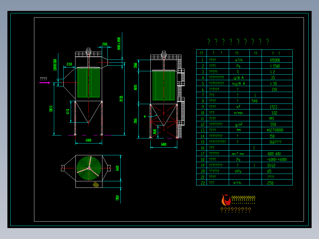The height and width of the screenshot is (239, 319).
Task: Click the -6000~+6000 pressure range cell
Action: 277,160
